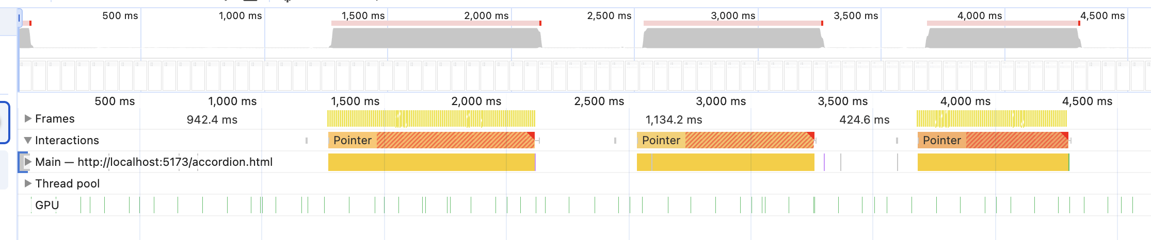Click the overview's left selection handle
This screenshot has height=240, width=1151.
pos(19,19)
